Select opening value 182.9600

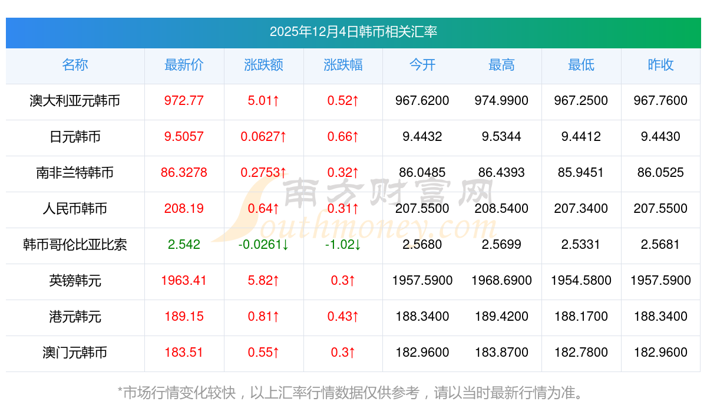click(422, 353)
